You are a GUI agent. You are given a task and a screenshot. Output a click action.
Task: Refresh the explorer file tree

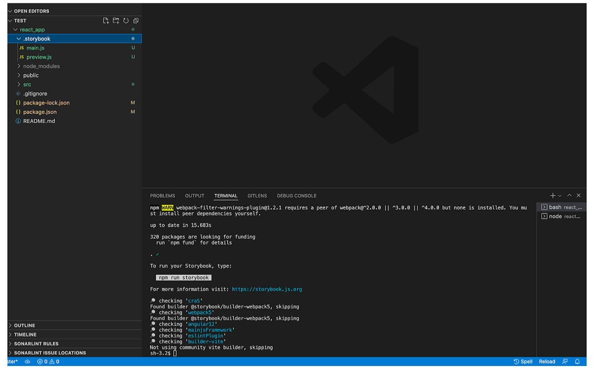(126, 21)
